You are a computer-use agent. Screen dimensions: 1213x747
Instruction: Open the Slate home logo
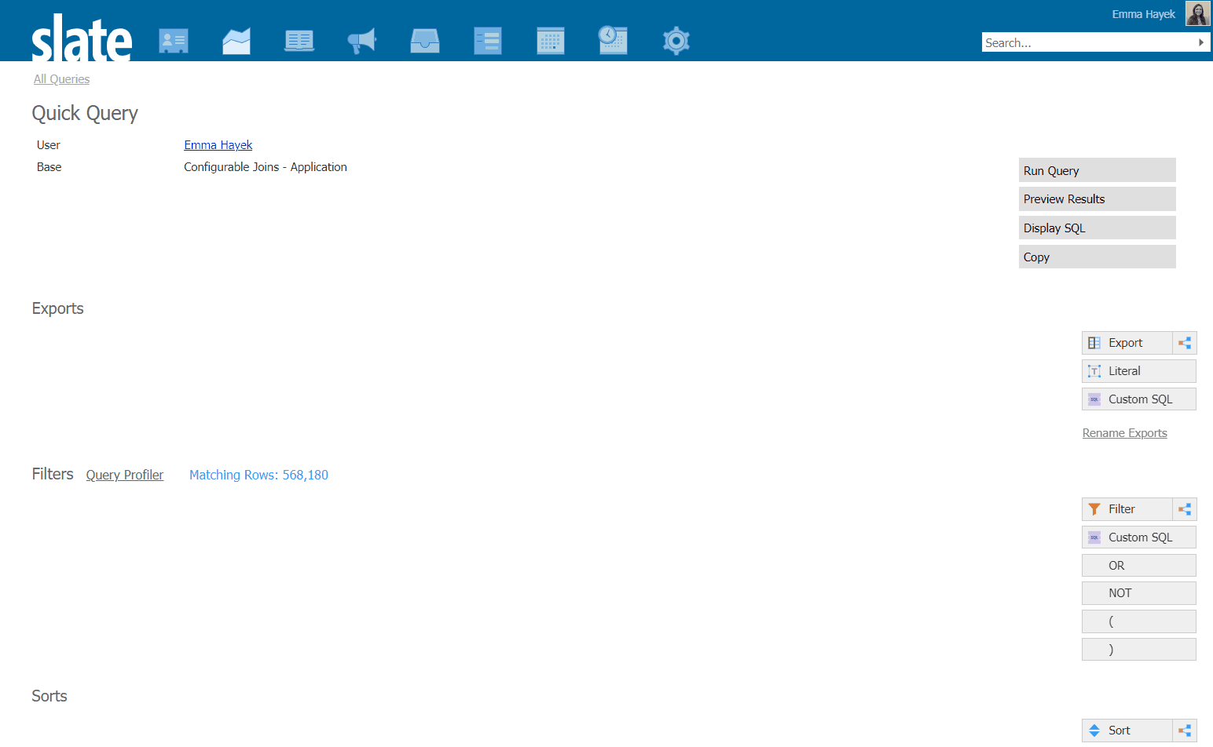pos(82,38)
